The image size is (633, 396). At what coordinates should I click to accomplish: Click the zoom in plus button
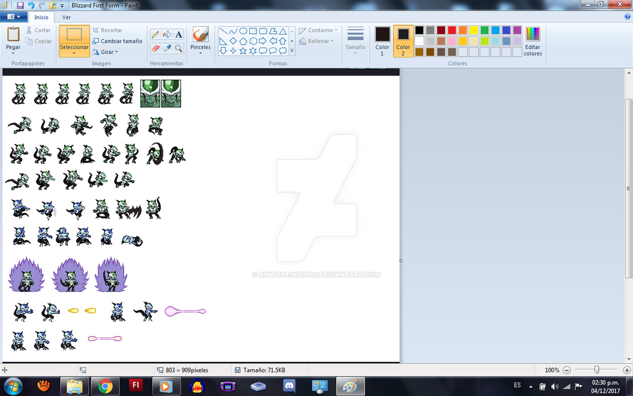click(x=627, y=370)
